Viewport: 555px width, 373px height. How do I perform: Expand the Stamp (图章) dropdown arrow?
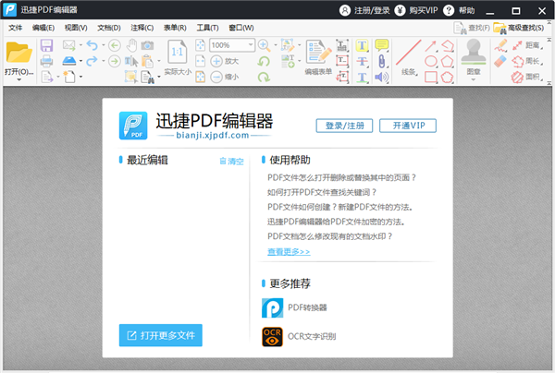(474, 79)
